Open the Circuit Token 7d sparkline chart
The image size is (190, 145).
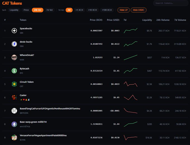(x=130, y=84)
